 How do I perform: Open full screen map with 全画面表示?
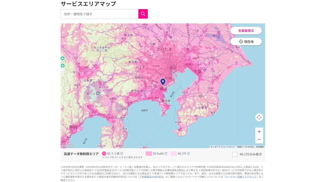[x=246, y=31]
